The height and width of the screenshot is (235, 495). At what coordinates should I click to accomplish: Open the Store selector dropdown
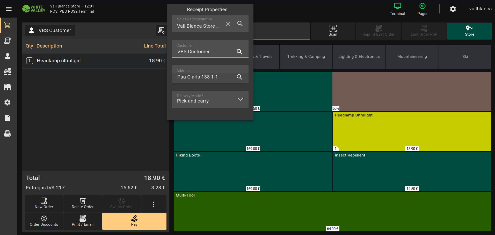[469, 31]
